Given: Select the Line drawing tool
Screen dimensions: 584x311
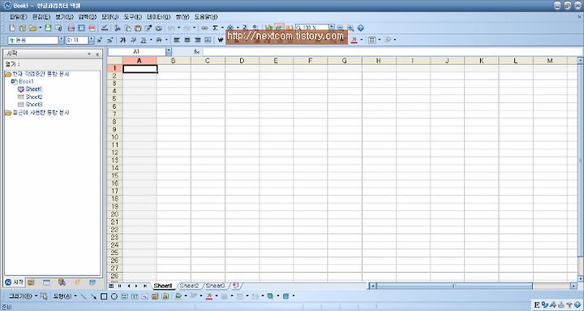Looking at the screenshot, I should coord(84,296).
